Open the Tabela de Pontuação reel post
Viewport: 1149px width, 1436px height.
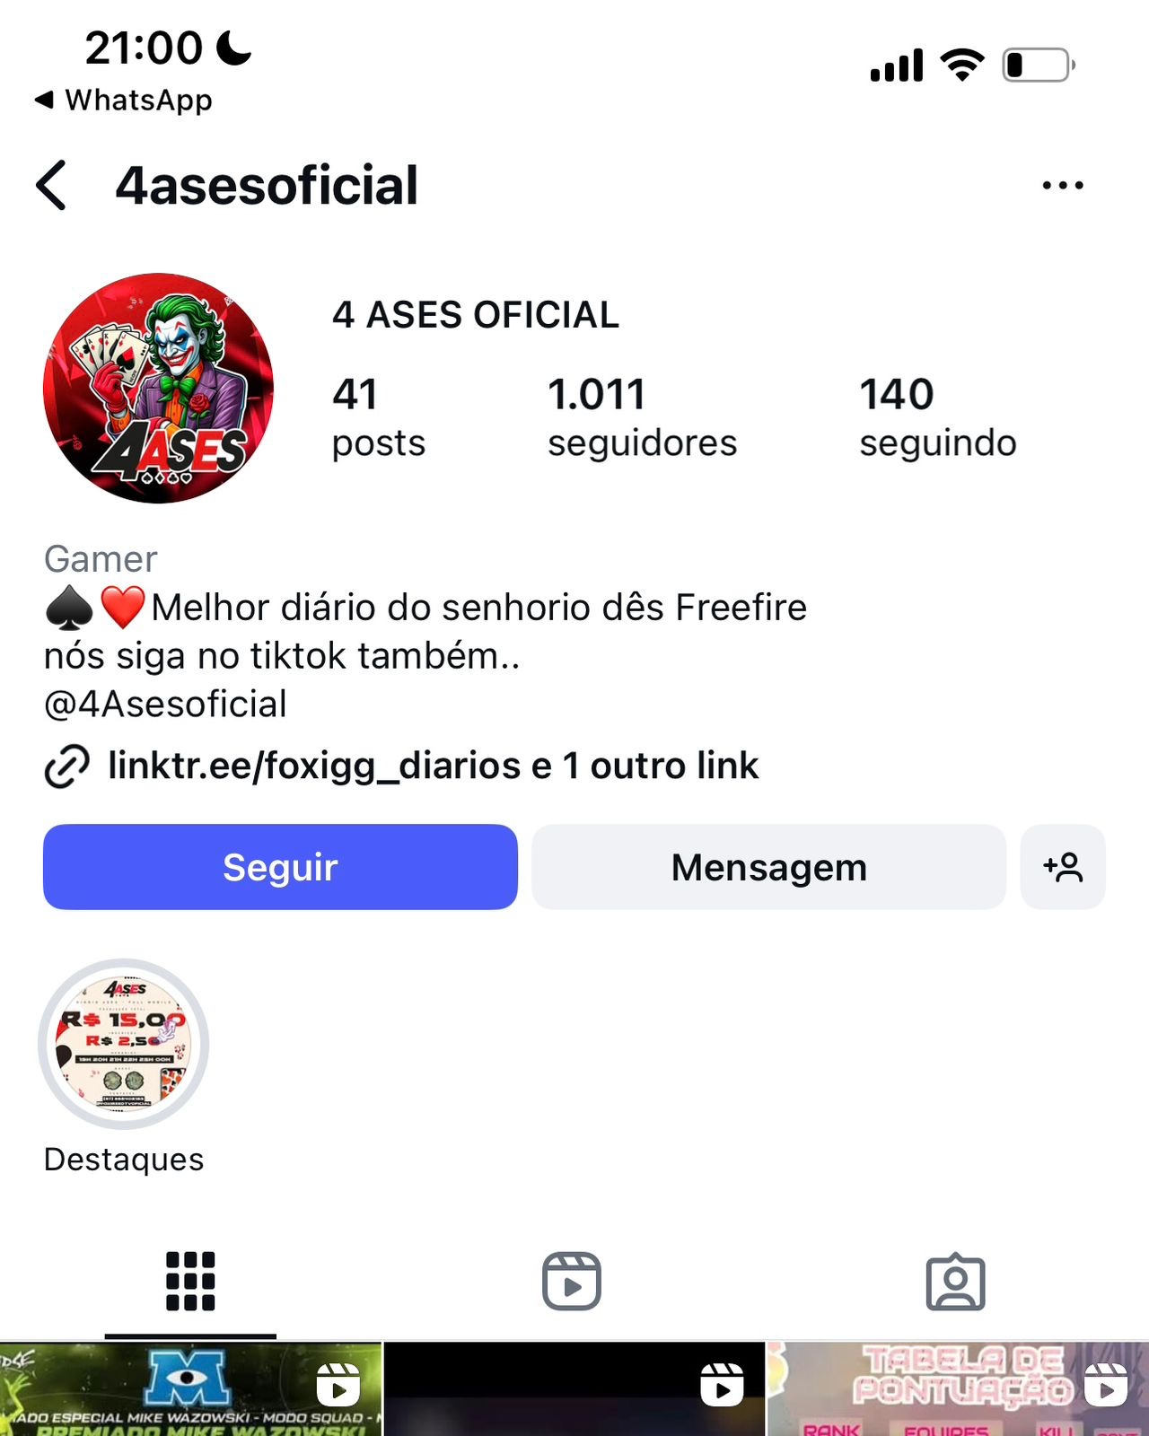(958, 1389)
